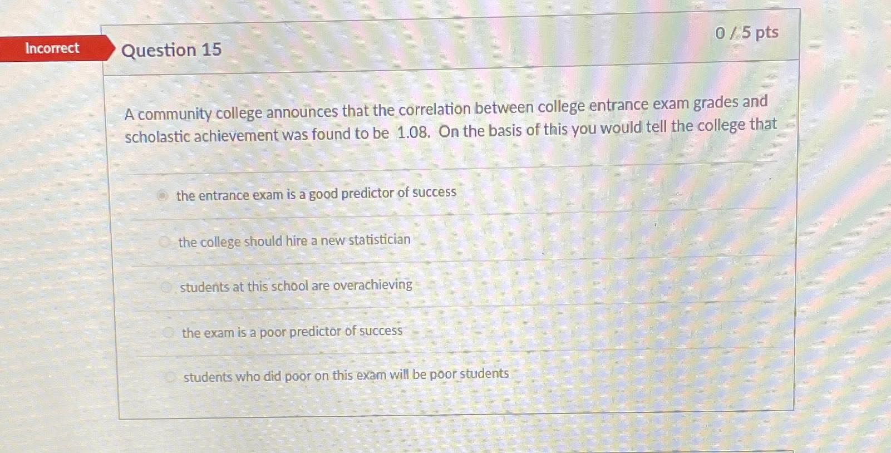The image size is (891, 453).
Task: Click the arrow tip of the Incorrect banner
Action: point(111,49)
